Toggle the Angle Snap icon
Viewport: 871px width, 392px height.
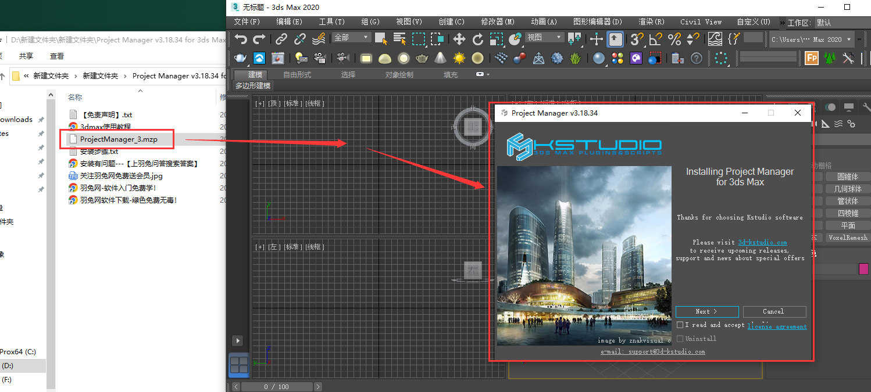click(656, 39)
